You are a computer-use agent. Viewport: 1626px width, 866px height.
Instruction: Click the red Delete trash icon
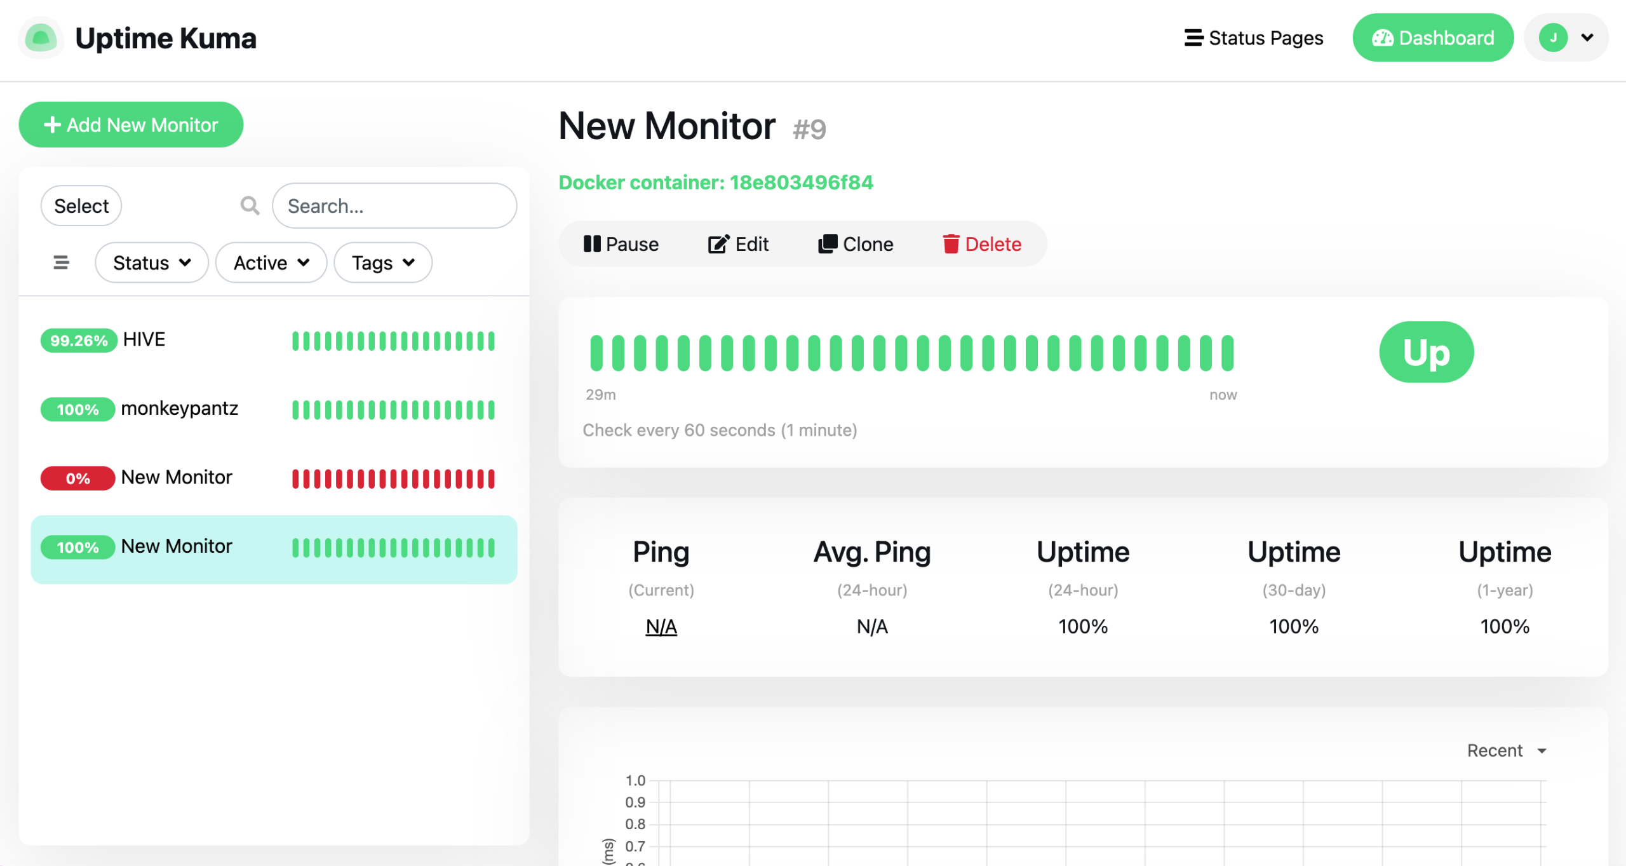tap(950, 244)
